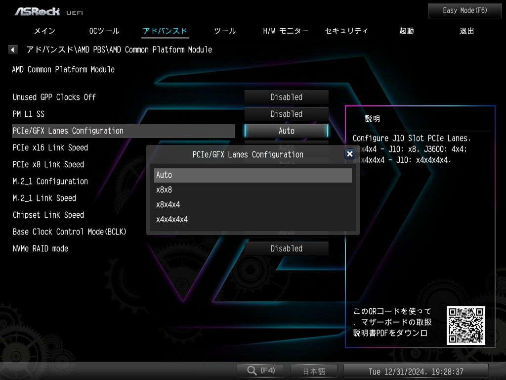Click the date and time display
This screenshot has width=506, height=380.
point(416,371)
